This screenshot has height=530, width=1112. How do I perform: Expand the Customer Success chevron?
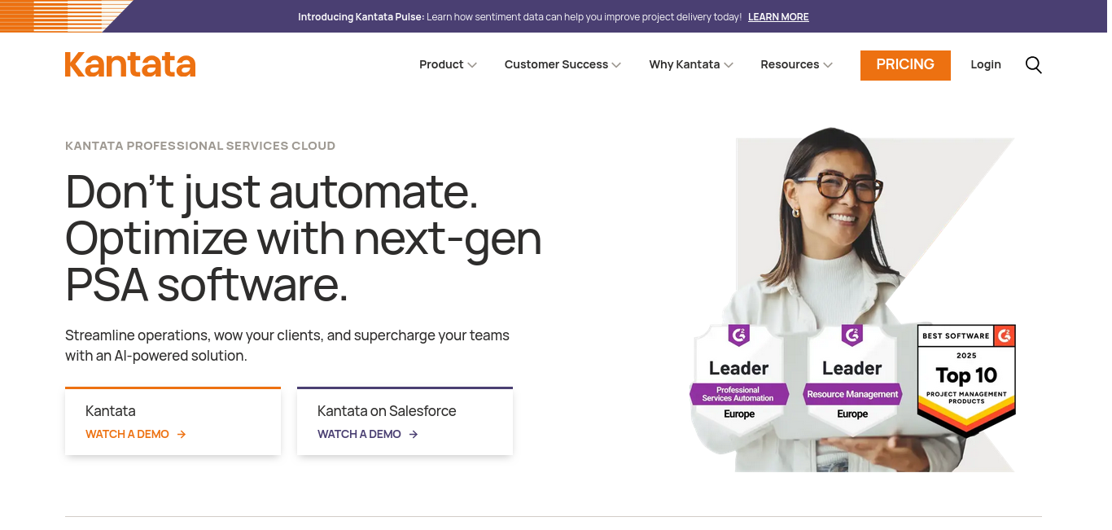pyautogui.click(x=616, y=65)
